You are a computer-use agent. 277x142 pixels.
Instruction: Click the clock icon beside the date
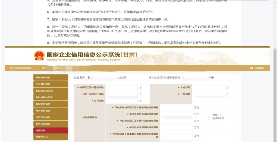pyautogui.click(x=11, y=68)
